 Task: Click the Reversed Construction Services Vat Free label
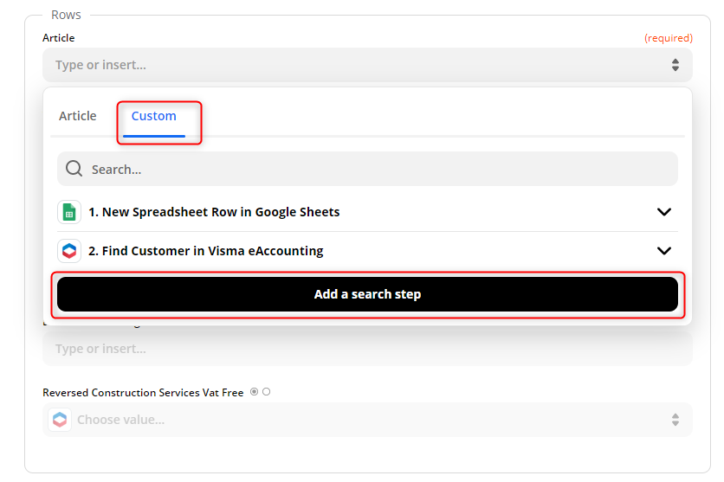pos(144,392)
